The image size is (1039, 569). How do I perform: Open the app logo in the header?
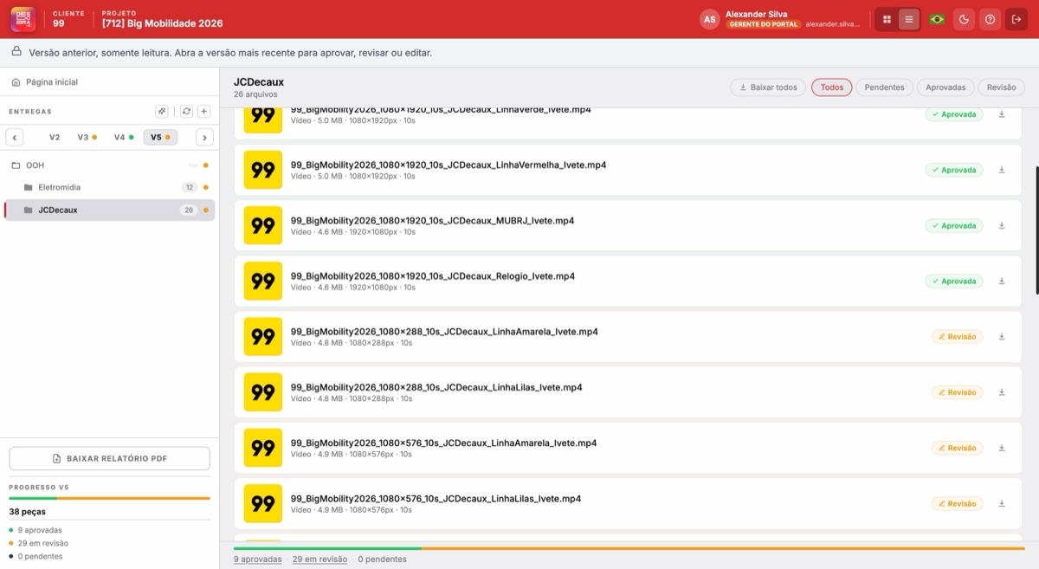tap(23, 19)
